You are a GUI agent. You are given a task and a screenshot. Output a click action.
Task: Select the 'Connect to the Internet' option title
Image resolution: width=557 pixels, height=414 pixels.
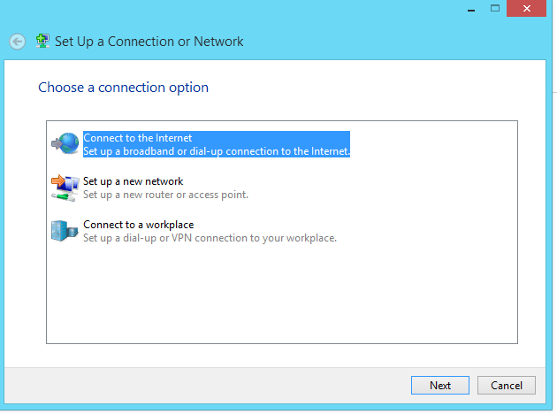pos(138,138)
